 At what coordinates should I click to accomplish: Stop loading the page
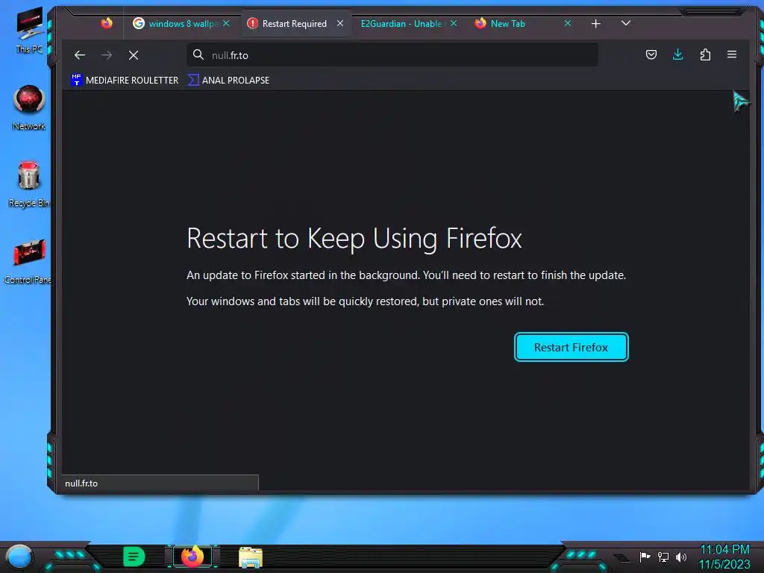[x=134, y=55]
